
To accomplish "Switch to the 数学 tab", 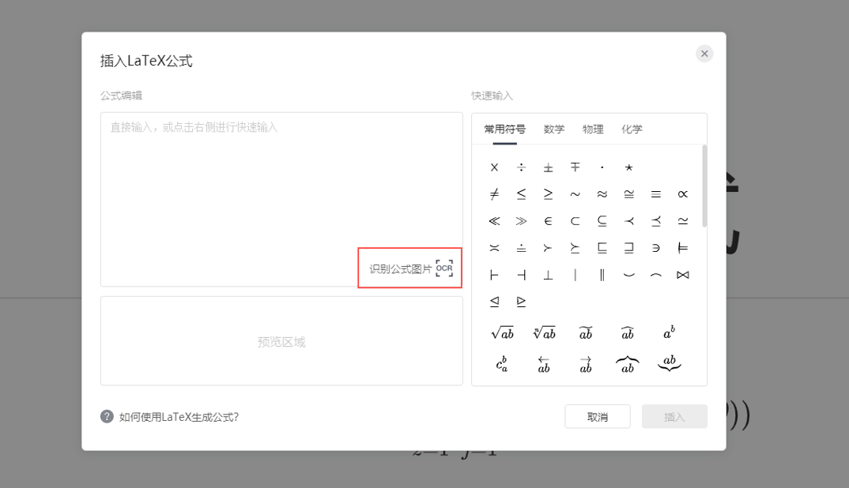I will (554, 130).
